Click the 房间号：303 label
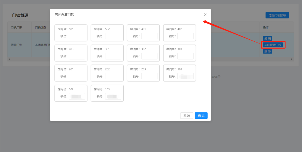This screenshot has height=152, width=302. [x=174, y=49]
